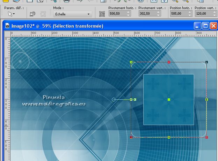This screenshot has height=161, width=218.
Task: Click the greyed-out apply icon next to reset
Action: (x=43, y=14)
